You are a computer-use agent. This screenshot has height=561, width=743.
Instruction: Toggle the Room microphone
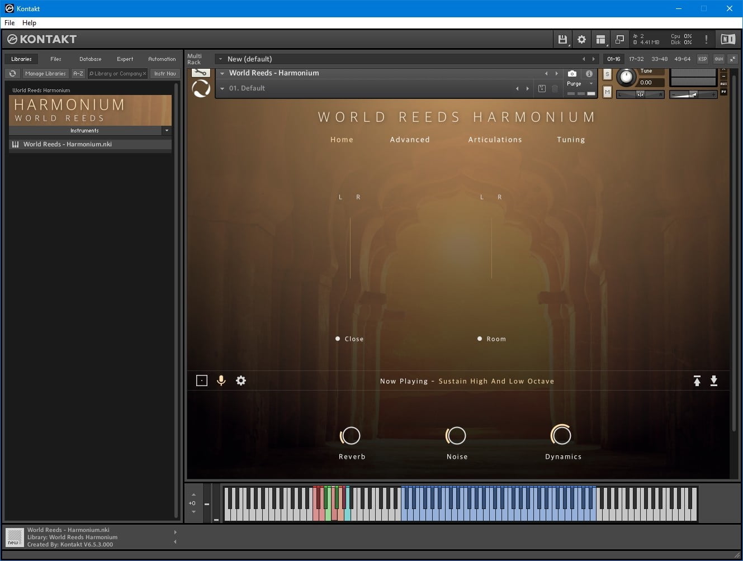491,339
